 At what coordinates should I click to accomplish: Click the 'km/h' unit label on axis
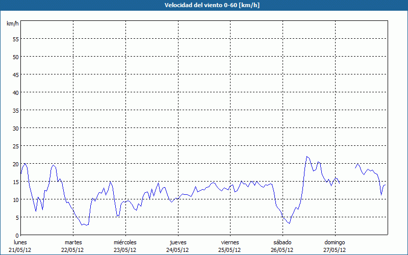coord(12,24)
